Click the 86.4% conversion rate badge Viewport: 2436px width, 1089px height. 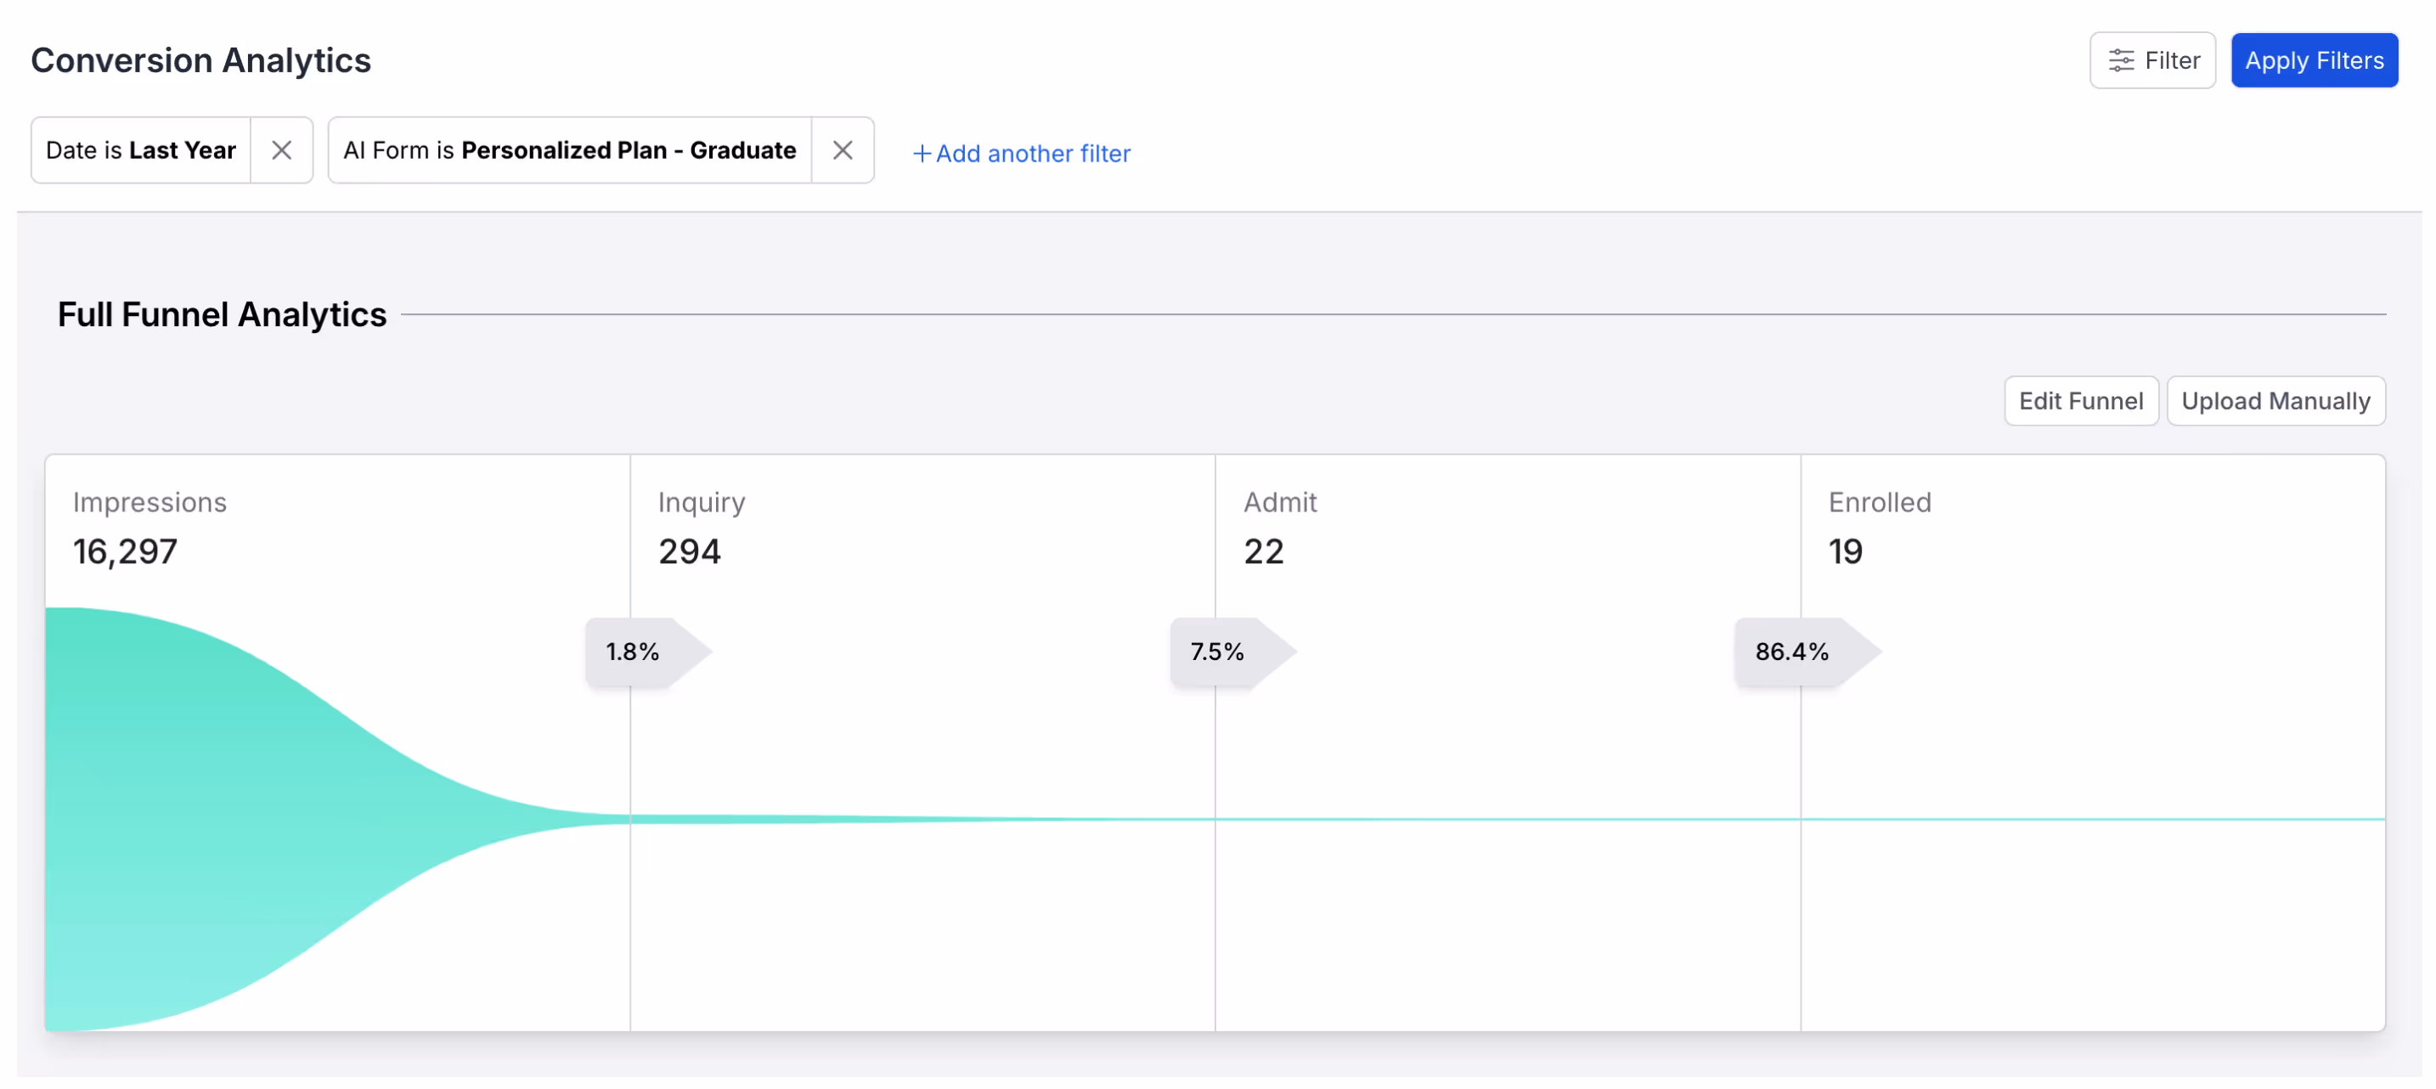(1791, 652)
